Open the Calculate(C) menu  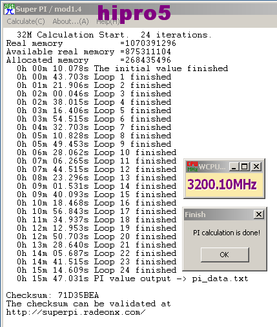click(26, 21)
